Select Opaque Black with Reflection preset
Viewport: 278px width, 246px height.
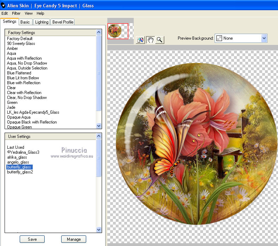32,122
